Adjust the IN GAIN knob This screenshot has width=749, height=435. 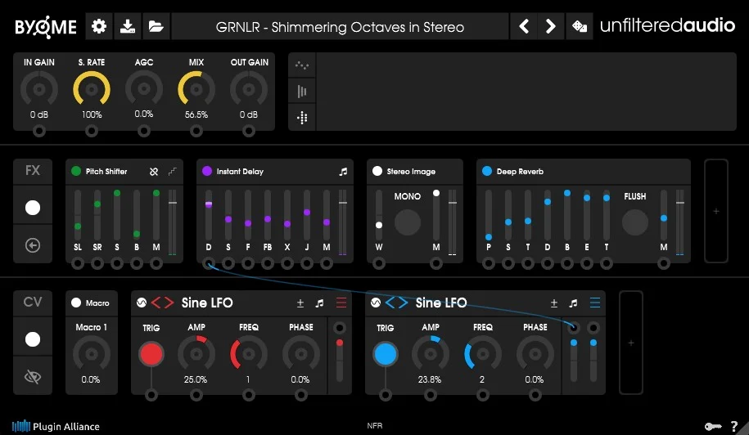pos(39,89)
